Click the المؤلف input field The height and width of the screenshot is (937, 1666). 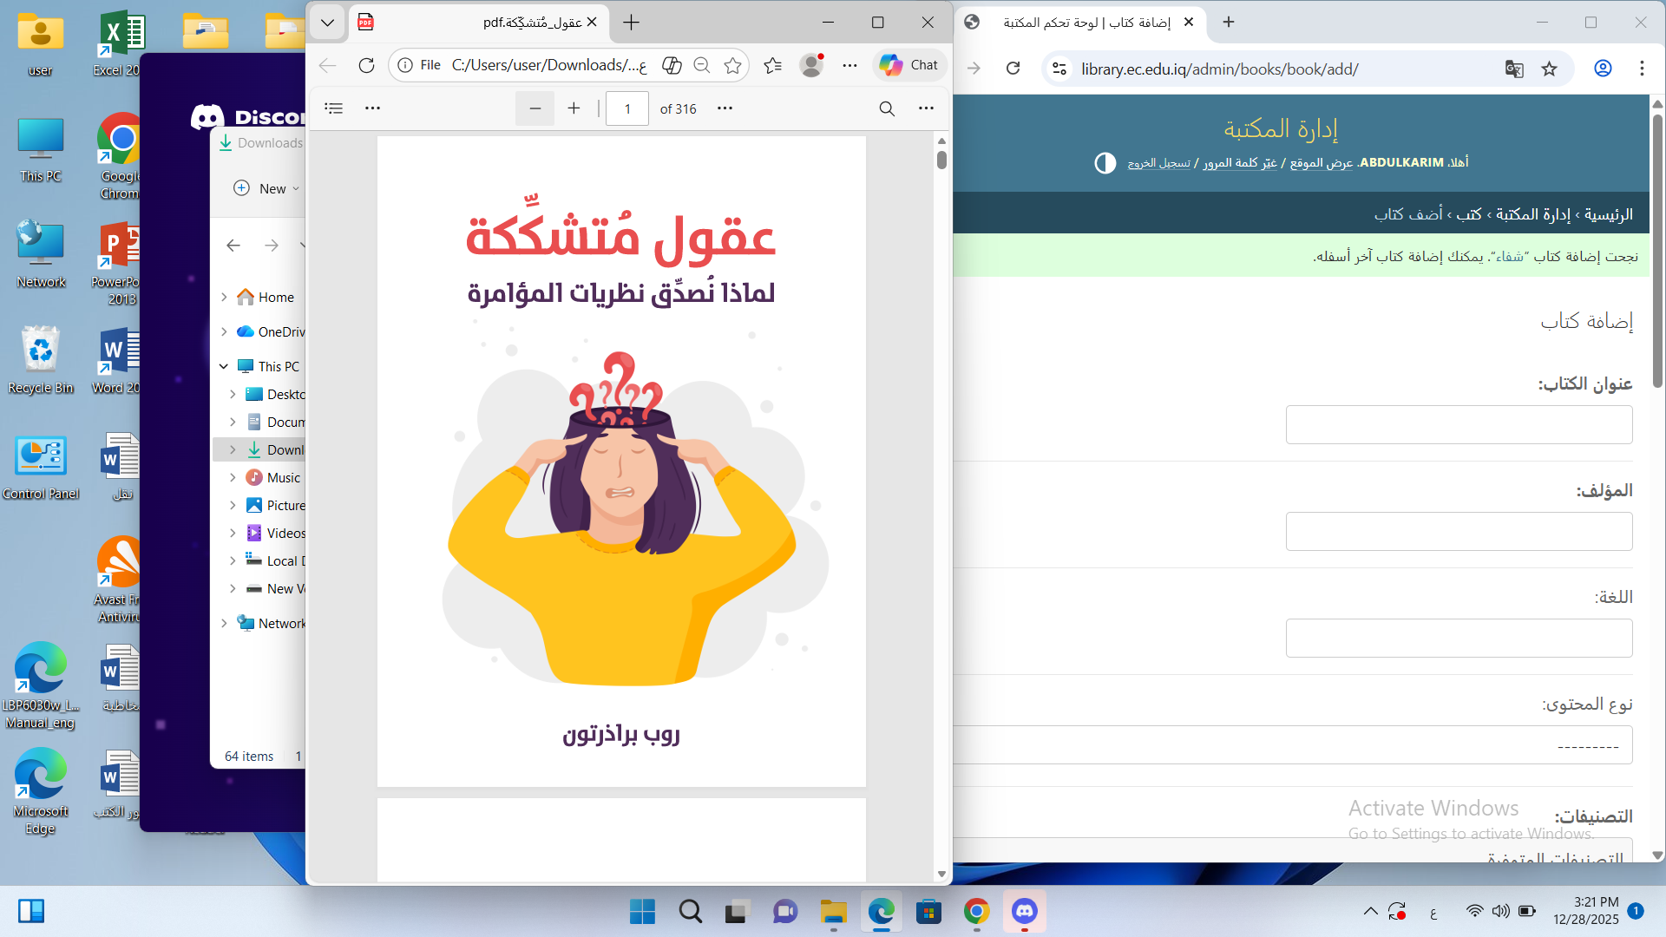pos(1459,532)
